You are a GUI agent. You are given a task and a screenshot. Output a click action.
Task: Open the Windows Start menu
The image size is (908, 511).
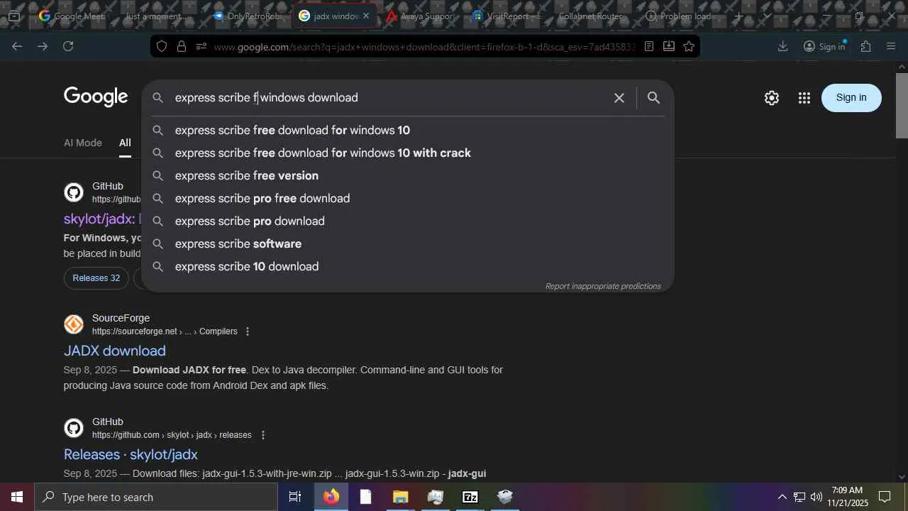click(17, 497)
